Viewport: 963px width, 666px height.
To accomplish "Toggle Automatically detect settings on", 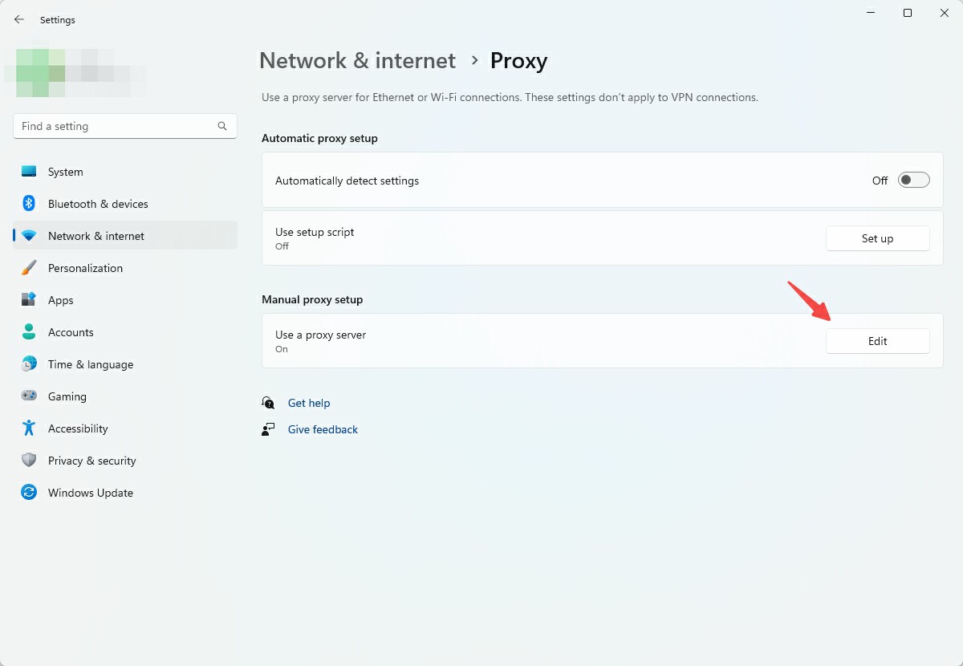I will [x=913, y=180].
